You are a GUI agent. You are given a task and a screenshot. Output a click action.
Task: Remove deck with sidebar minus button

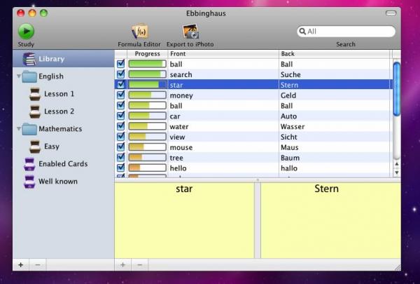pos(38,264)
